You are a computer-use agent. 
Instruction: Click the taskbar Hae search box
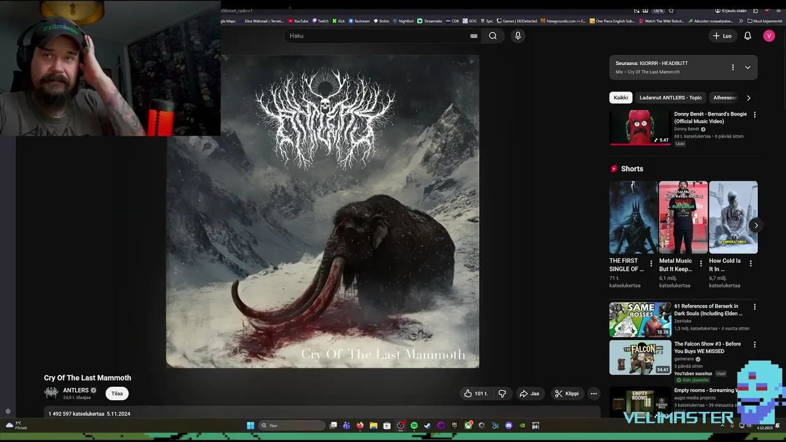[x=292, y=425]
